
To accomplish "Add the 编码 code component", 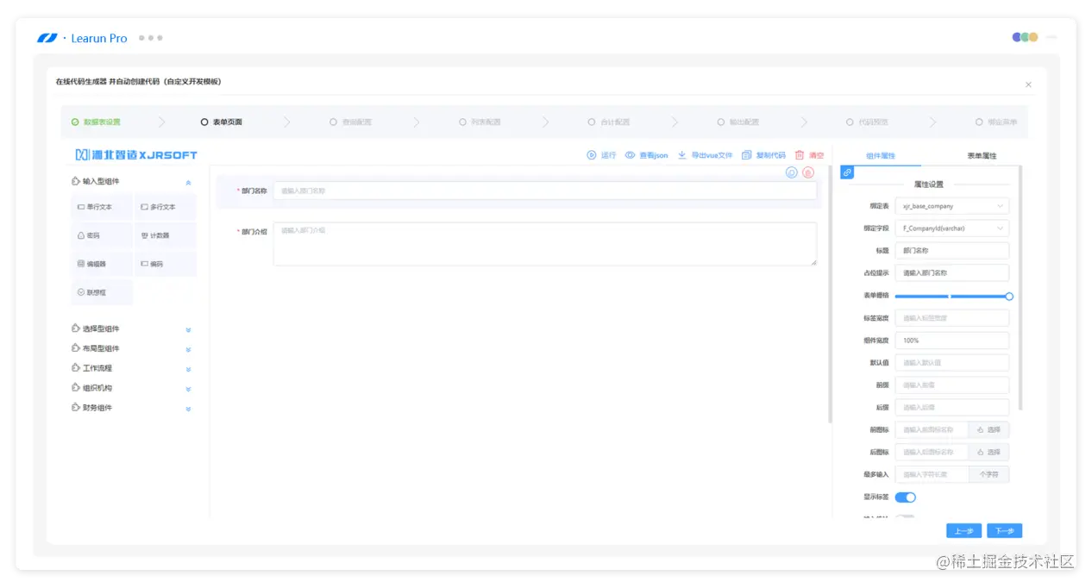I will click(166, 264).
